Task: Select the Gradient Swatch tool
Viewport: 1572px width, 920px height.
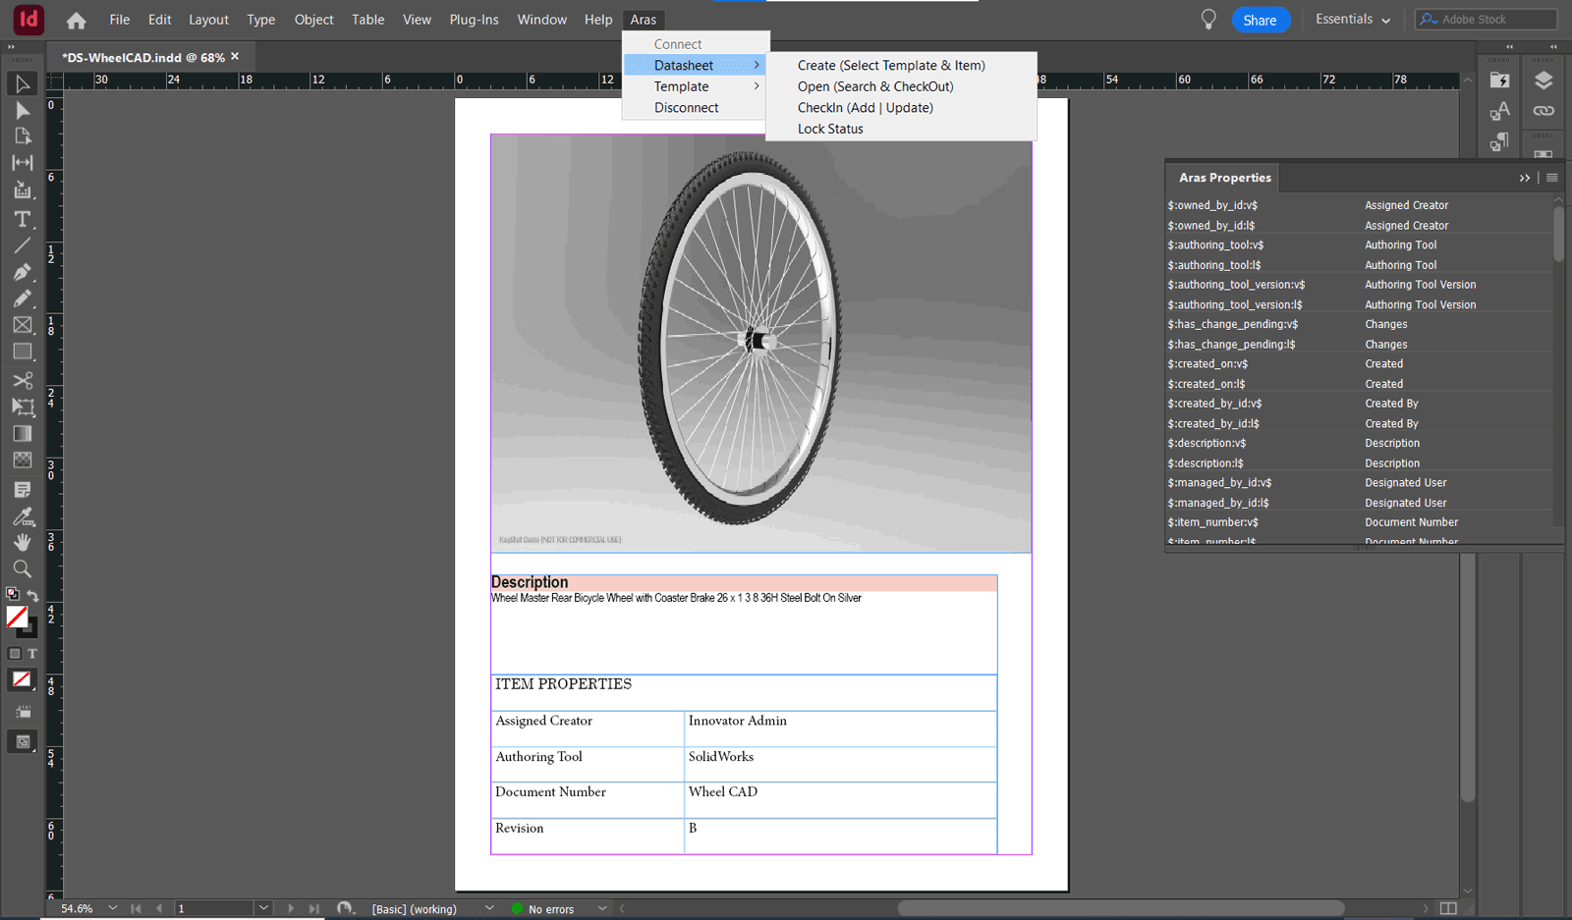Action: point(22,433)
